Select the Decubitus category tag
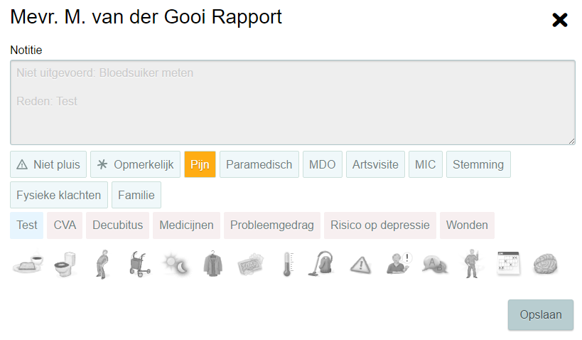This screenshot has height=340, width=582. click(x=117, y=225)
